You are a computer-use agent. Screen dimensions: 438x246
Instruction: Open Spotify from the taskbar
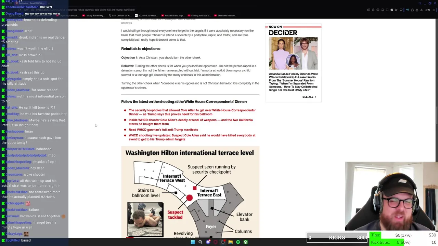pyautogui.click(x=238, y=242)
